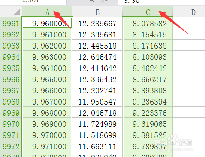205x157 pixels.
Task: Select the entire sheet via corner triangle
Action: pos(17,12)
